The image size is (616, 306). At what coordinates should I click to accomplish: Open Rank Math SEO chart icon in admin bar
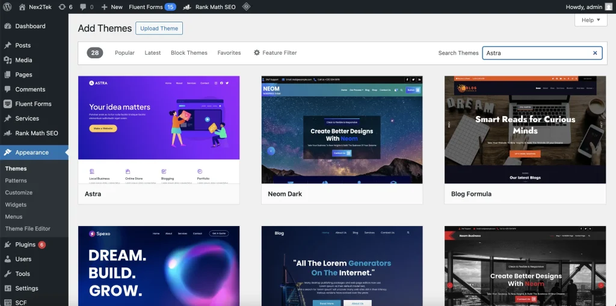click(x=188, y=7)
